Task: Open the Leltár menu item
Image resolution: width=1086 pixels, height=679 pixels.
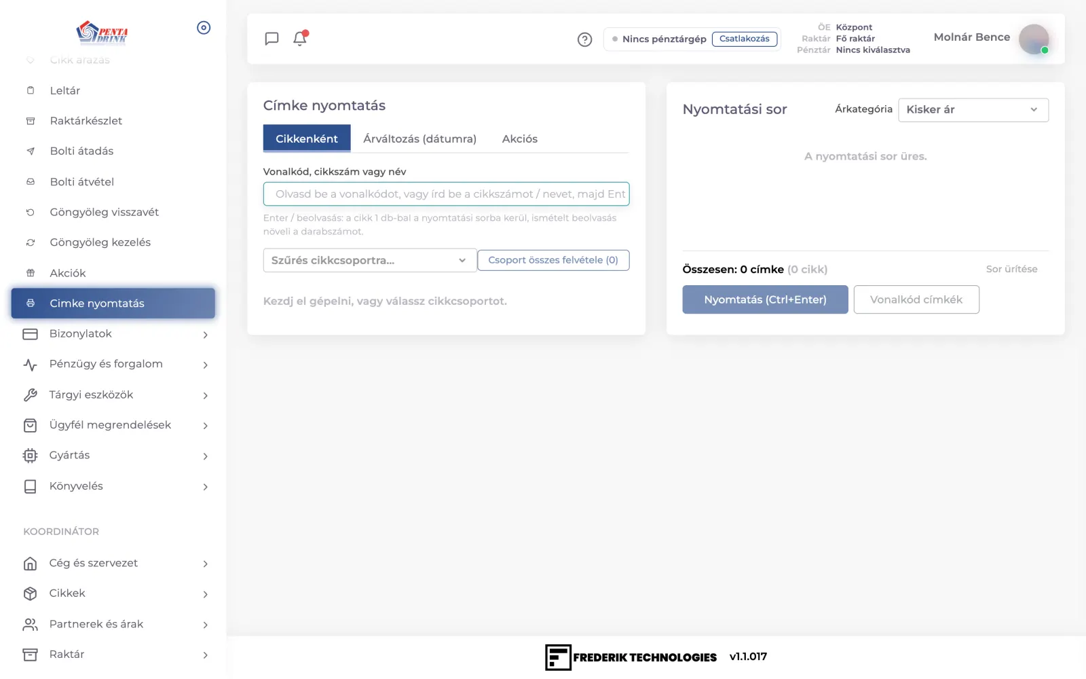Action: [113, 90]
